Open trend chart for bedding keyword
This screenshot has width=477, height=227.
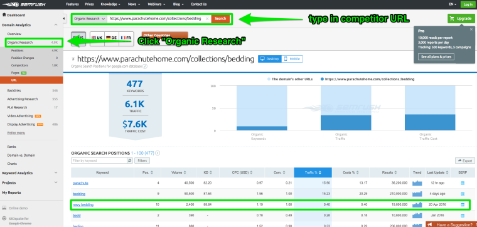click(x=417, y=194)
